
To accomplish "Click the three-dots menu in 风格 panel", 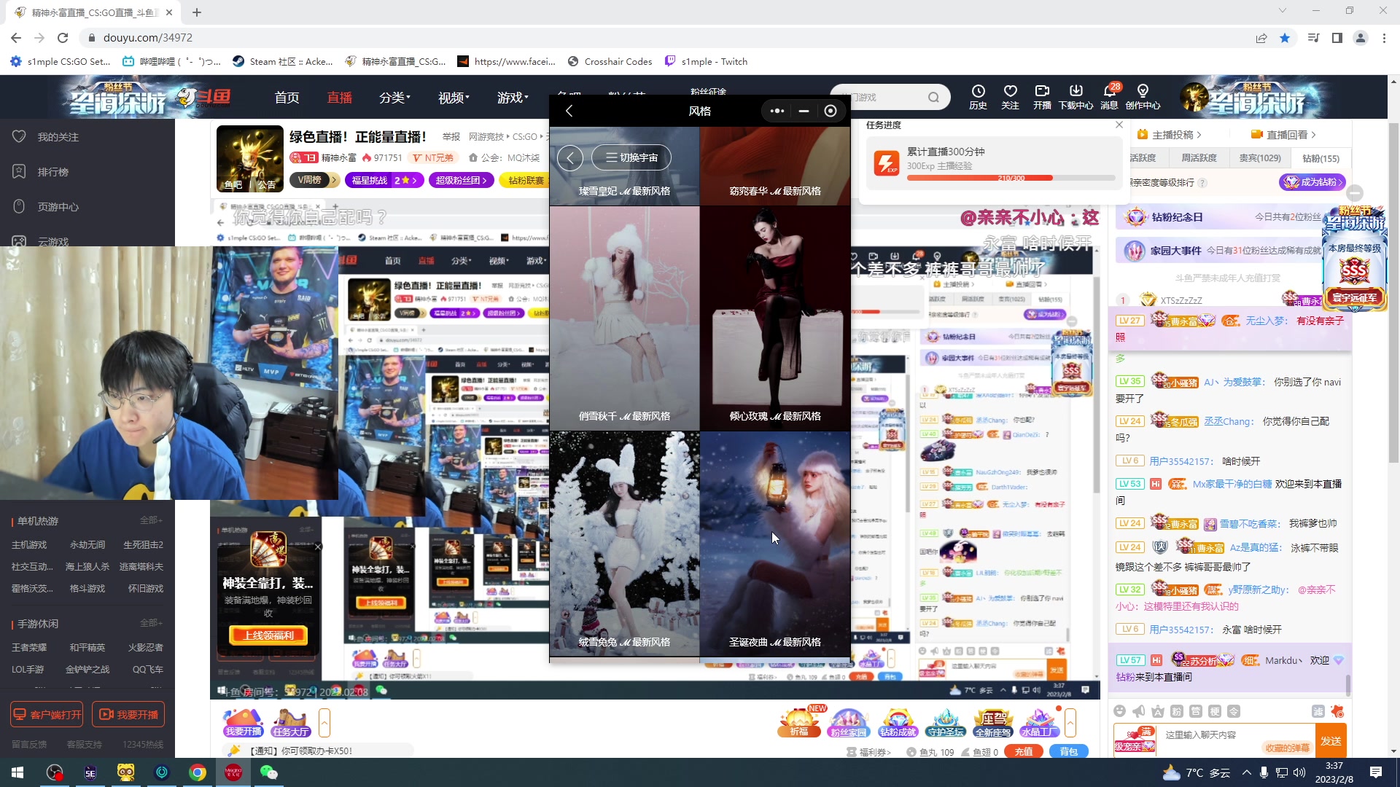I will click(x=777, y=111).
